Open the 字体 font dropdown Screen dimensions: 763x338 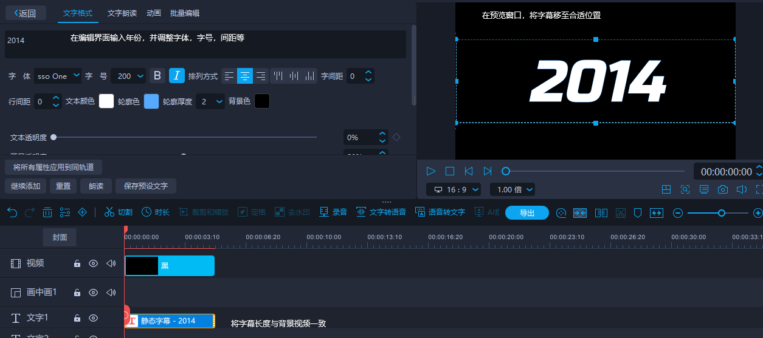(58, 76)
